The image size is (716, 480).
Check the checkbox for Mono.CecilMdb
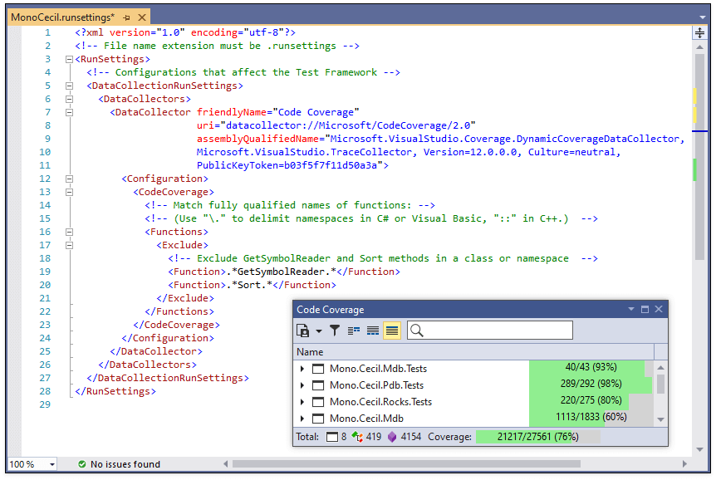[x=320, y=418]
